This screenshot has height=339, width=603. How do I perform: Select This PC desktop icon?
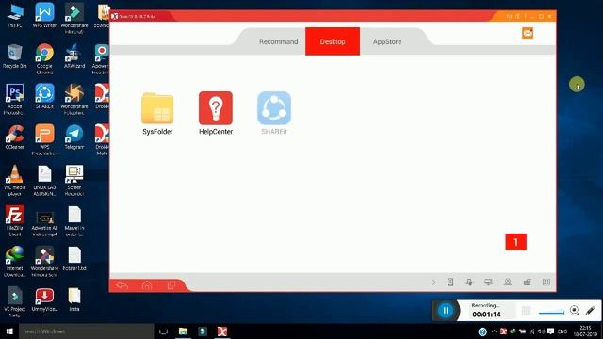(15, 16)
